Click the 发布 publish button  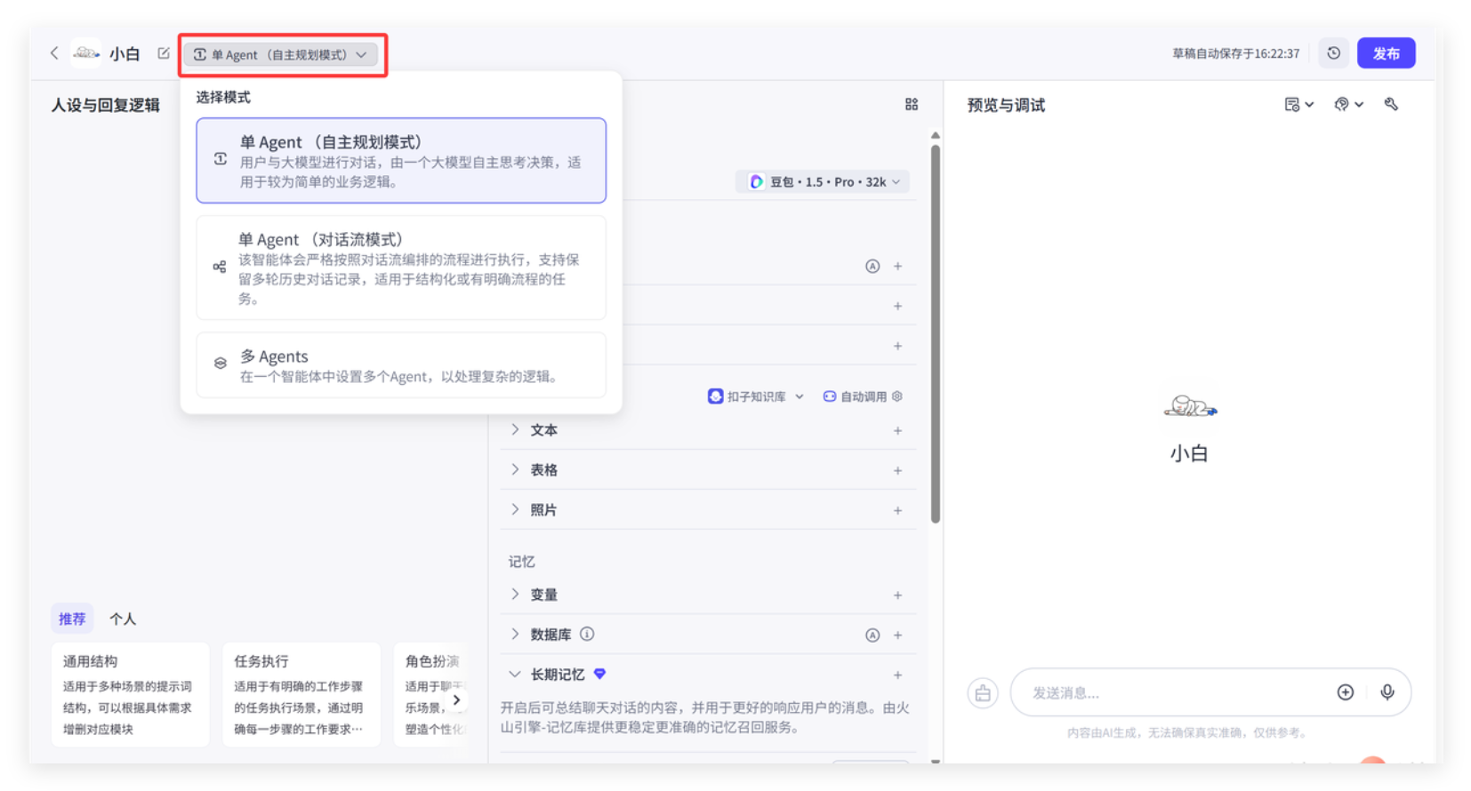[1386, 53]
